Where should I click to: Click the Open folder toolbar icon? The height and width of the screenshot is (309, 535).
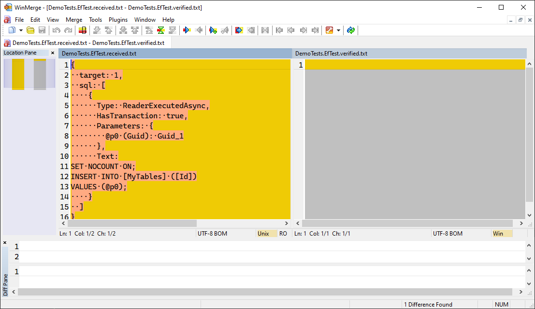coord(30,30)
